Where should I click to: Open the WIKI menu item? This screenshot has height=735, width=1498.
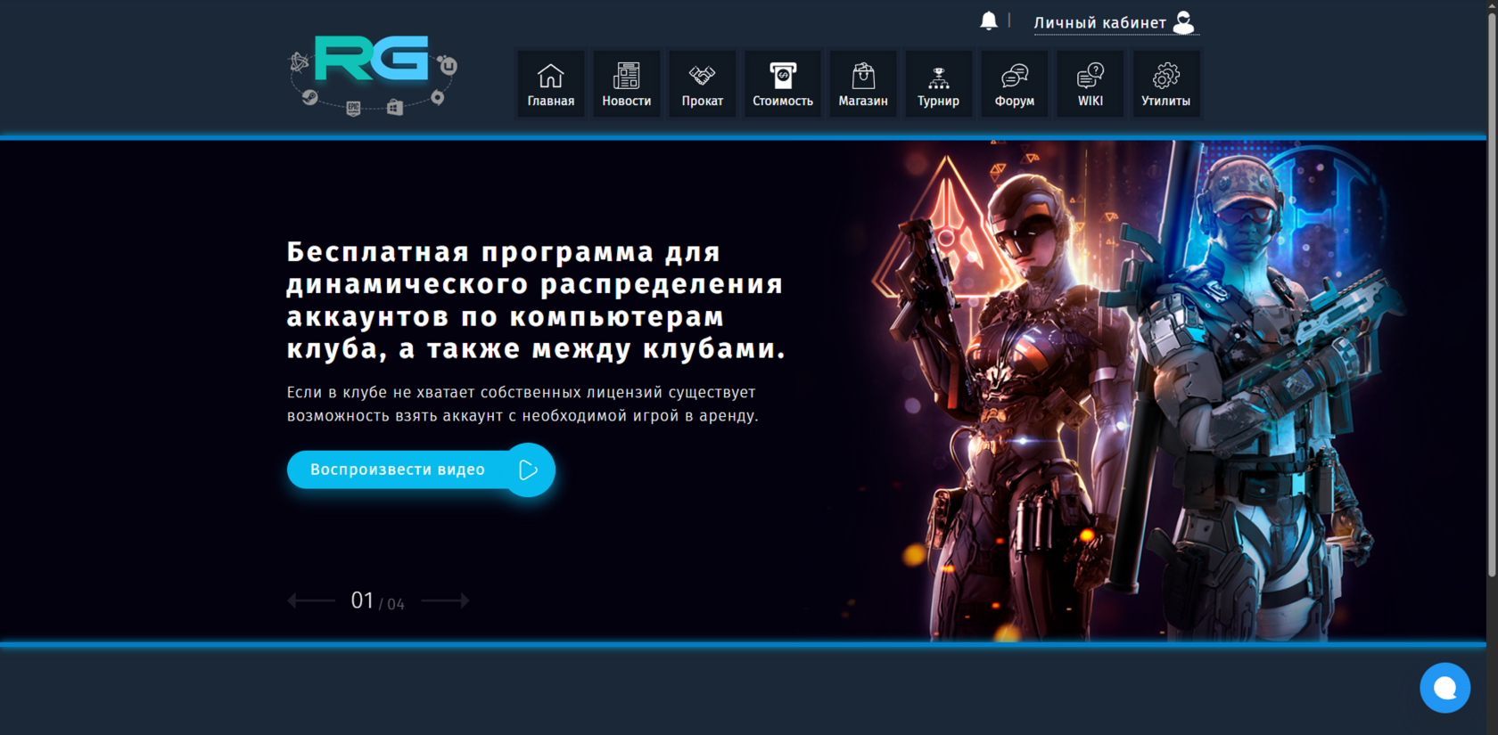coord(1091,84)
